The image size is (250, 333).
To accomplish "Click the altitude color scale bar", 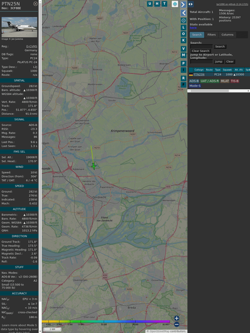I will point(106,322).
